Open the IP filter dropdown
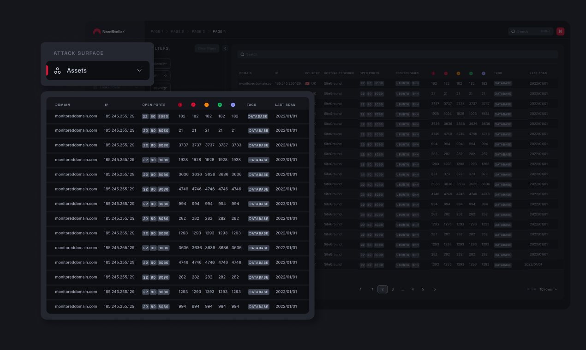Viewport: 586px width, 350px height. pyautogui.click(x=161, y=76)
